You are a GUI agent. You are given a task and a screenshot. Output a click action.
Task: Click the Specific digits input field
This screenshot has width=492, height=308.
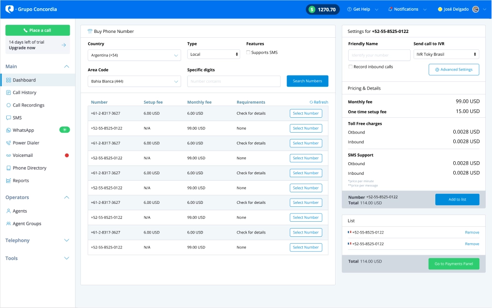233,81
